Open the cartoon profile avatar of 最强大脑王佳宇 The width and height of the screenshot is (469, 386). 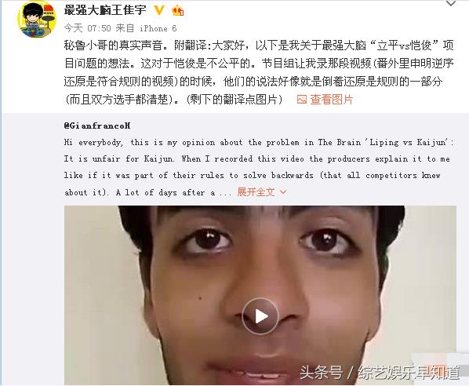37,19
